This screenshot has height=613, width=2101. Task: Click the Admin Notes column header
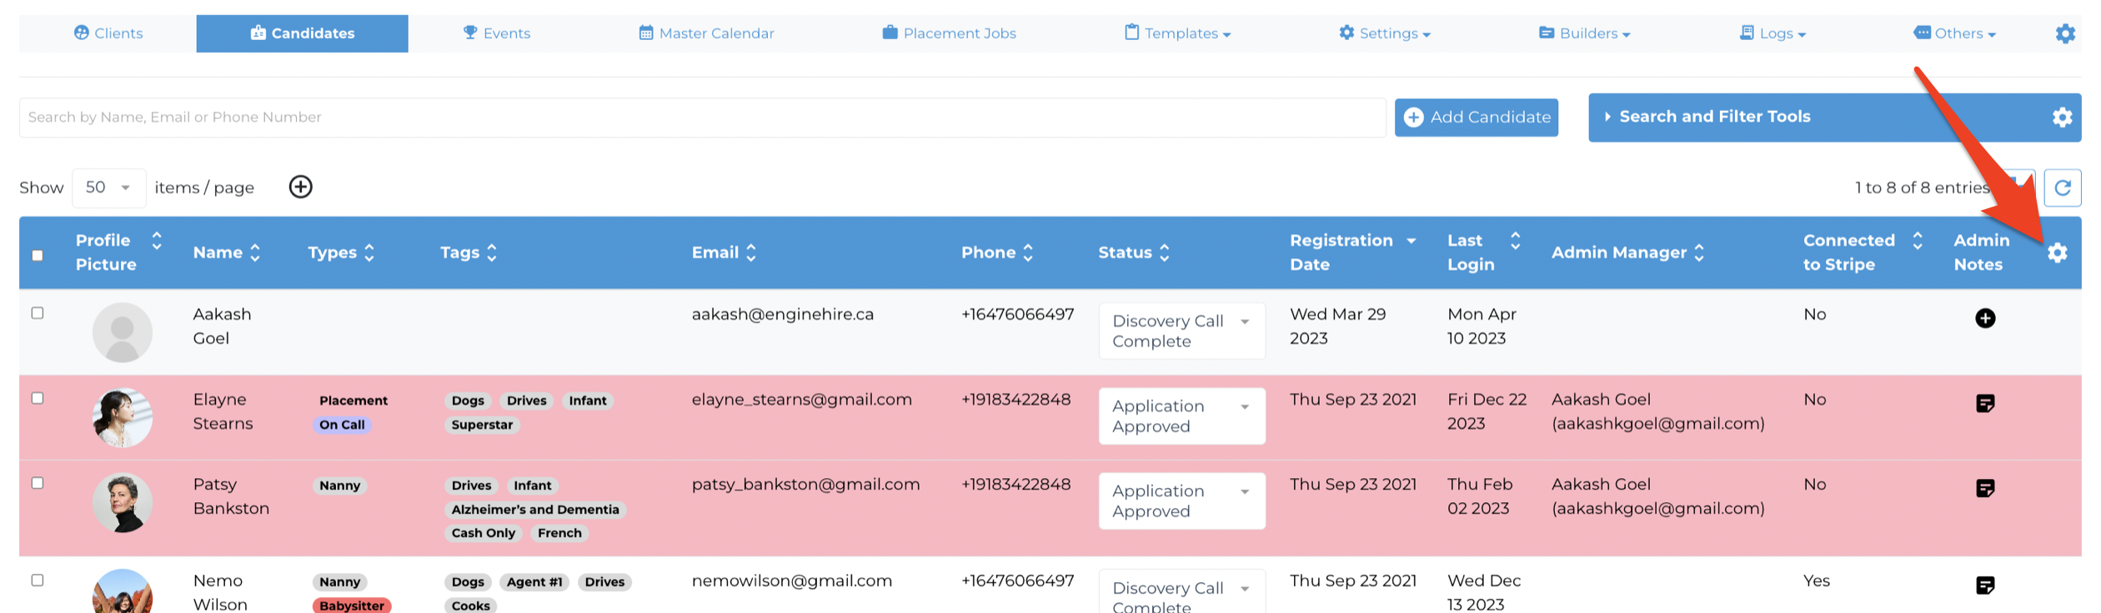pos(1981,252)
